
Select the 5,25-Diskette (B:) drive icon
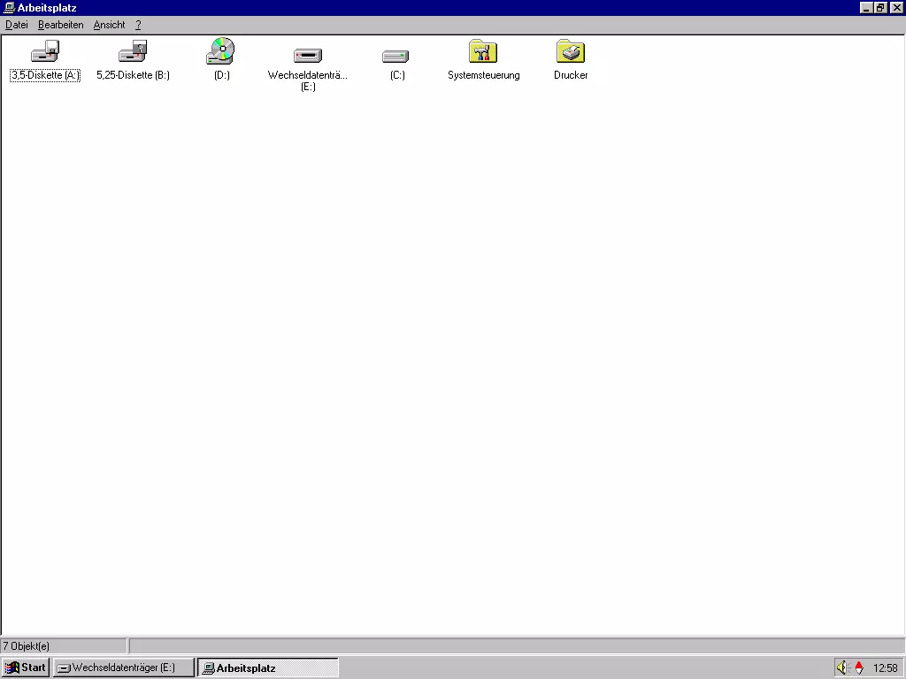pos(133,51)
